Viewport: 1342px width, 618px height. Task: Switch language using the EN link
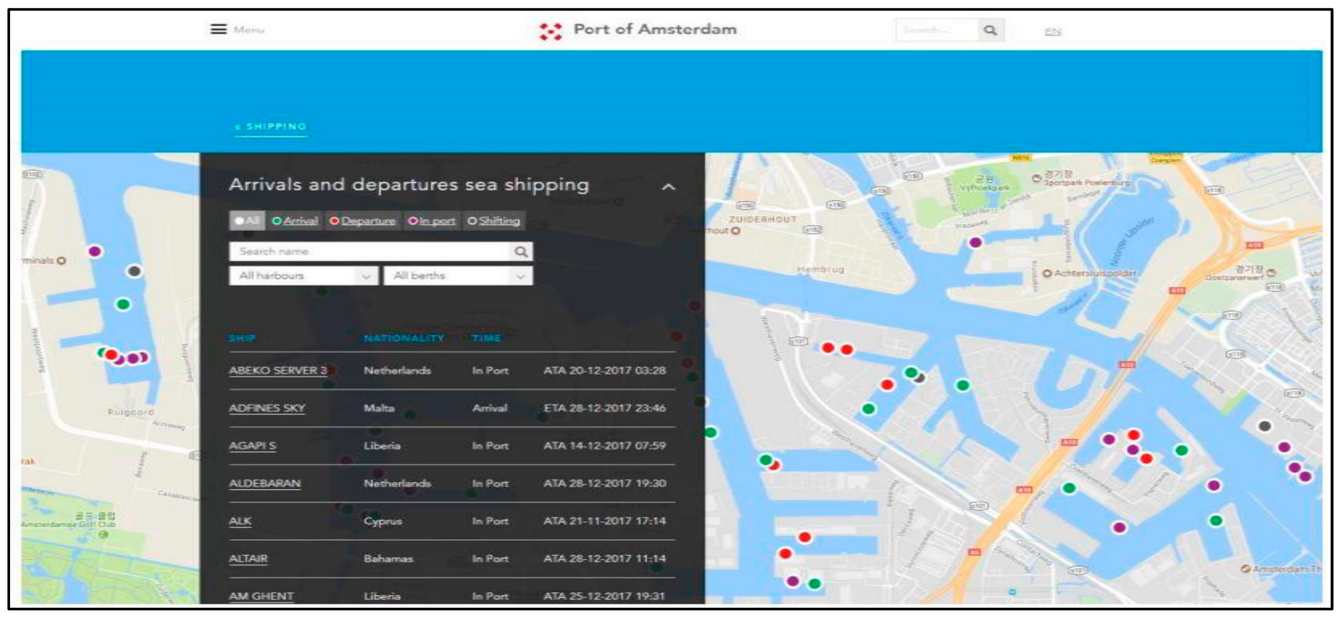click(x=1053, y=32)
